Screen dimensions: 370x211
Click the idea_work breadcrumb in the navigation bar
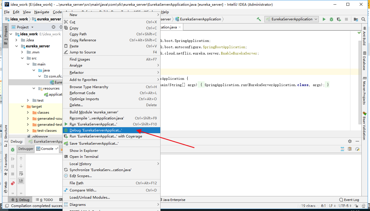[17, 19]
